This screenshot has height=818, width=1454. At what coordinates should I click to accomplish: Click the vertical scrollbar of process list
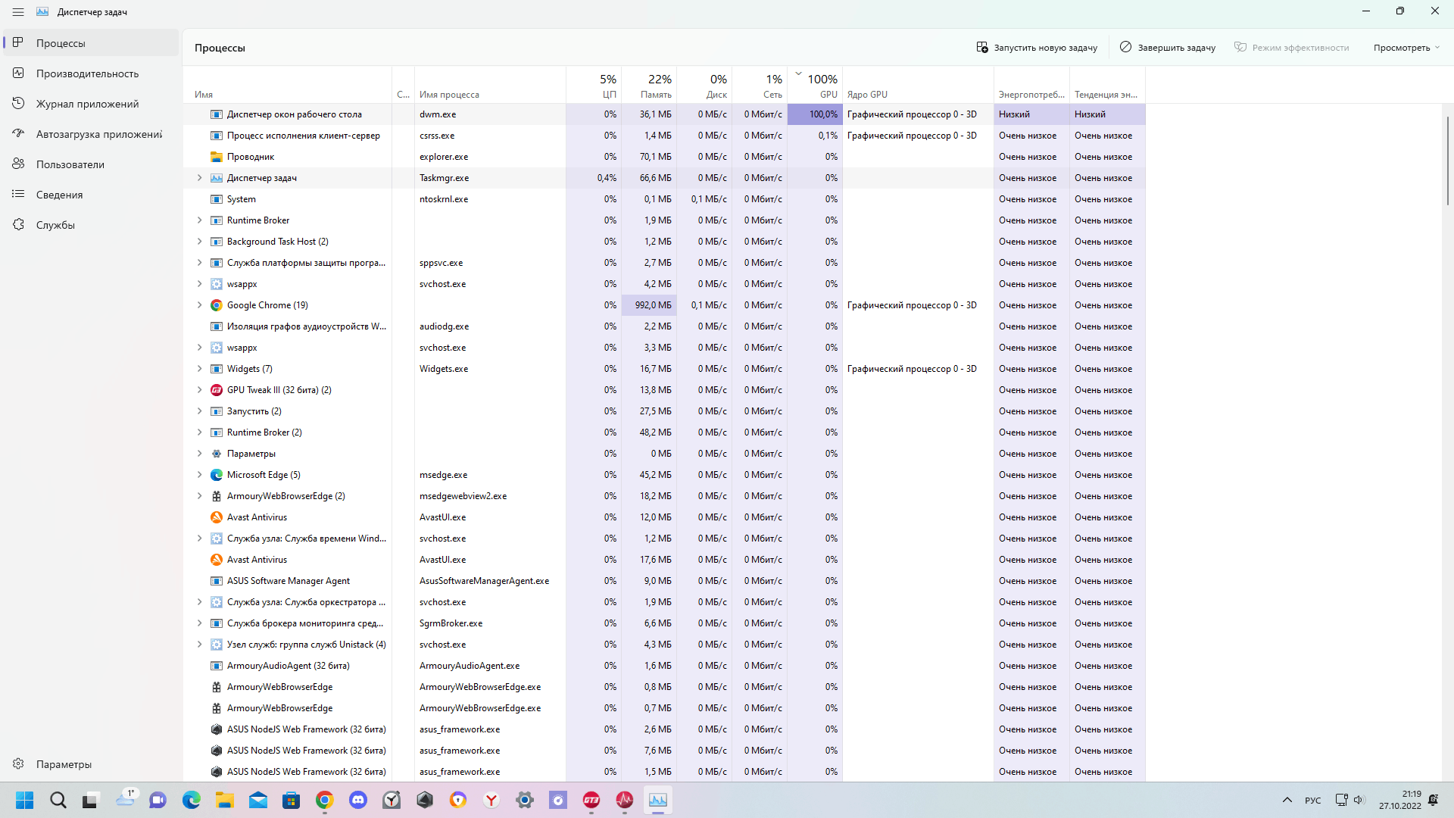pos(1447,161)
